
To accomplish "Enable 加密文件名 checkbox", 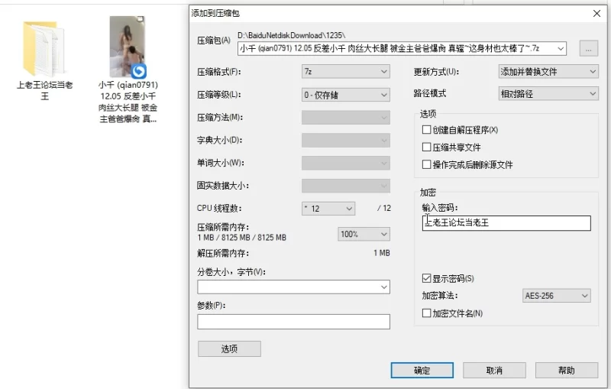I will click(x=427, y=313).
